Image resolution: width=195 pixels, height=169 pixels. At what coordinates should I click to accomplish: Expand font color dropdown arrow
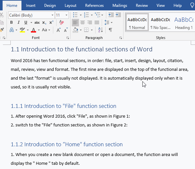click(39, 30)
